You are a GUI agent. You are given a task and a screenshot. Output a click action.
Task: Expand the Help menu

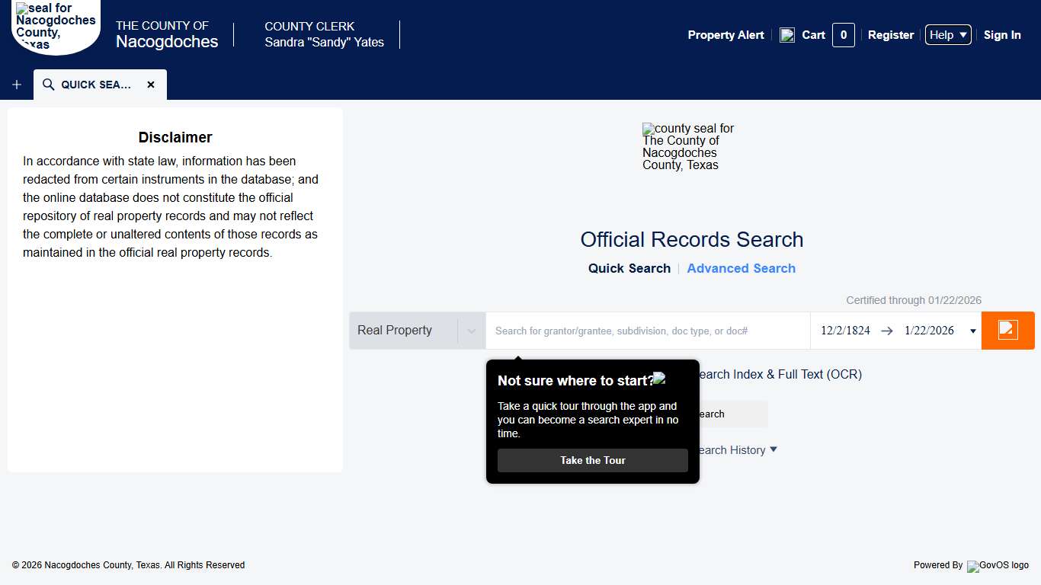tap(947, 34)
